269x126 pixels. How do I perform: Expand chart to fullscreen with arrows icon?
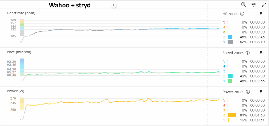264,5
